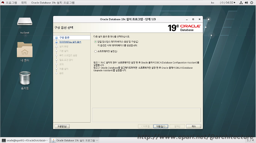The height and width of the screenshot is (143, 256).
Task: Maximize the Oracle installer window
Action: point(193,19)
